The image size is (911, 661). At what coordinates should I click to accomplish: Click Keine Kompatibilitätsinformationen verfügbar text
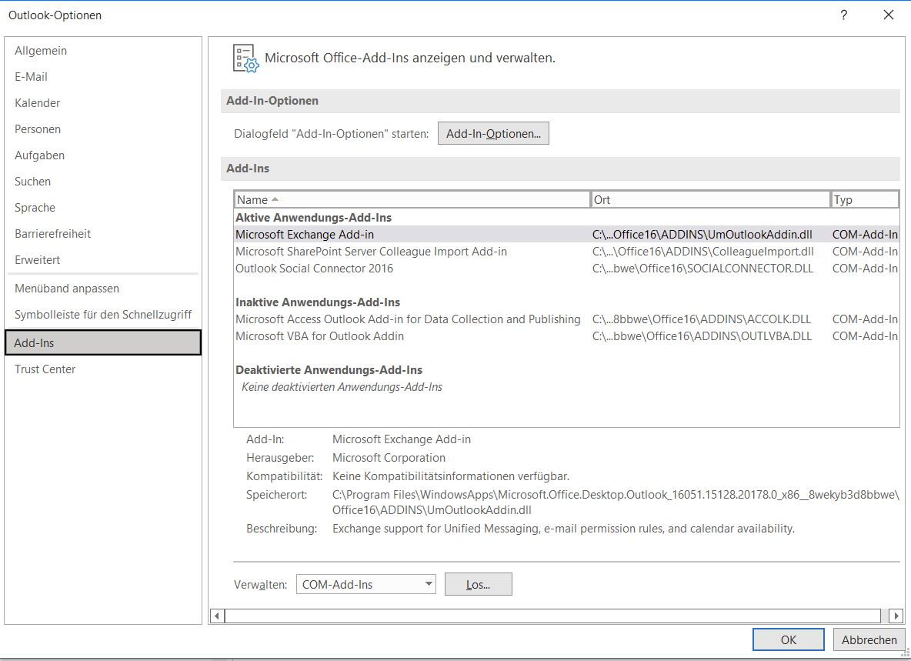[x=451, y=476]
